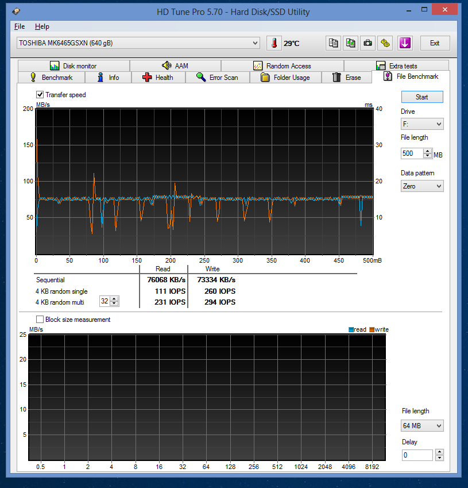The height and width of the screenshot is (488, 468).
Task: Click the 29°C temperature reading
Action: coord(291,44)
